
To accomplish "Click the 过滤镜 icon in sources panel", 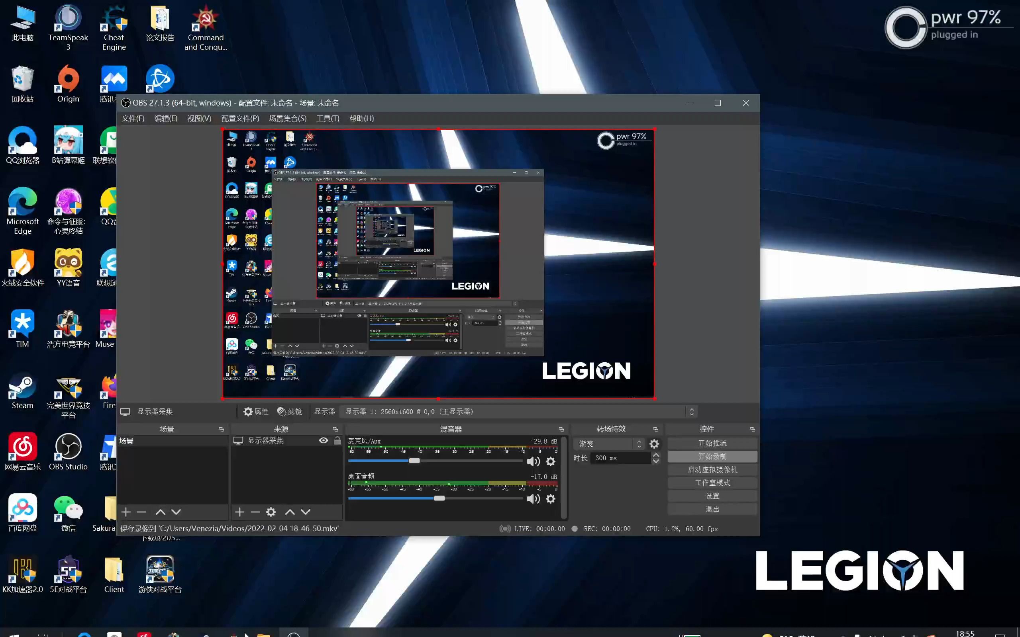I will [288, 411].
